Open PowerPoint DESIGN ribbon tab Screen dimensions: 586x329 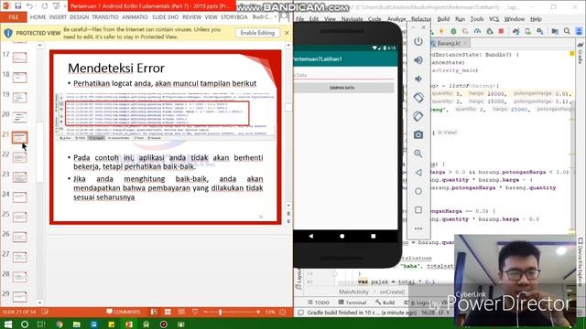click(x=80, y=17)
